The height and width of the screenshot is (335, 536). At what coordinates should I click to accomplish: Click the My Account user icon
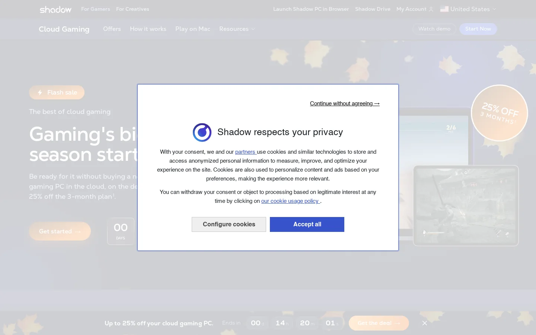click(x=431, y=9)
